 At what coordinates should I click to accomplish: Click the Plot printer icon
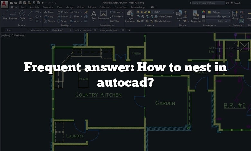pyautogui.click(x=38, y=3)
